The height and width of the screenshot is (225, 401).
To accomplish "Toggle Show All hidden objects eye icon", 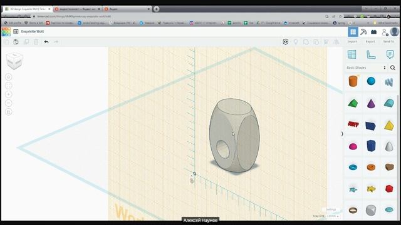I will (x=286, y=42).
